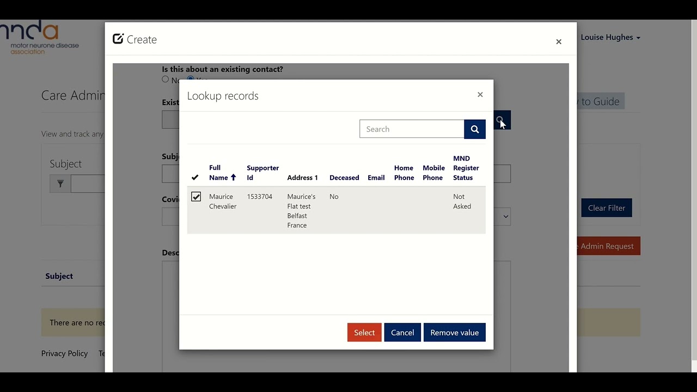This screenshot has height=392, width=697.
Task: Click the Clear Filter button
Action: (x=607, y=208)
